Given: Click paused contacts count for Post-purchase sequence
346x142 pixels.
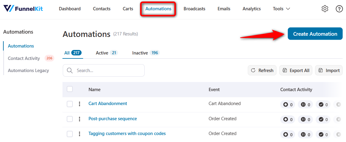Looking at the screenshot, I should click(305, 120).
